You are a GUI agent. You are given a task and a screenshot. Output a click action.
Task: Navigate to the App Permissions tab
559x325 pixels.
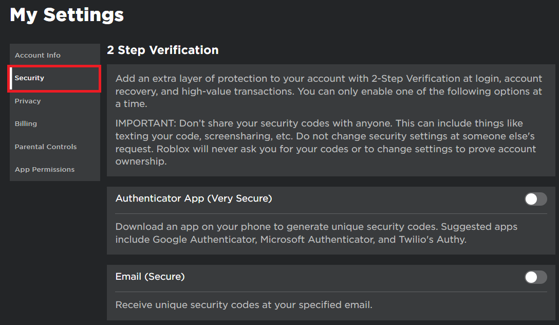pos(45,170)
